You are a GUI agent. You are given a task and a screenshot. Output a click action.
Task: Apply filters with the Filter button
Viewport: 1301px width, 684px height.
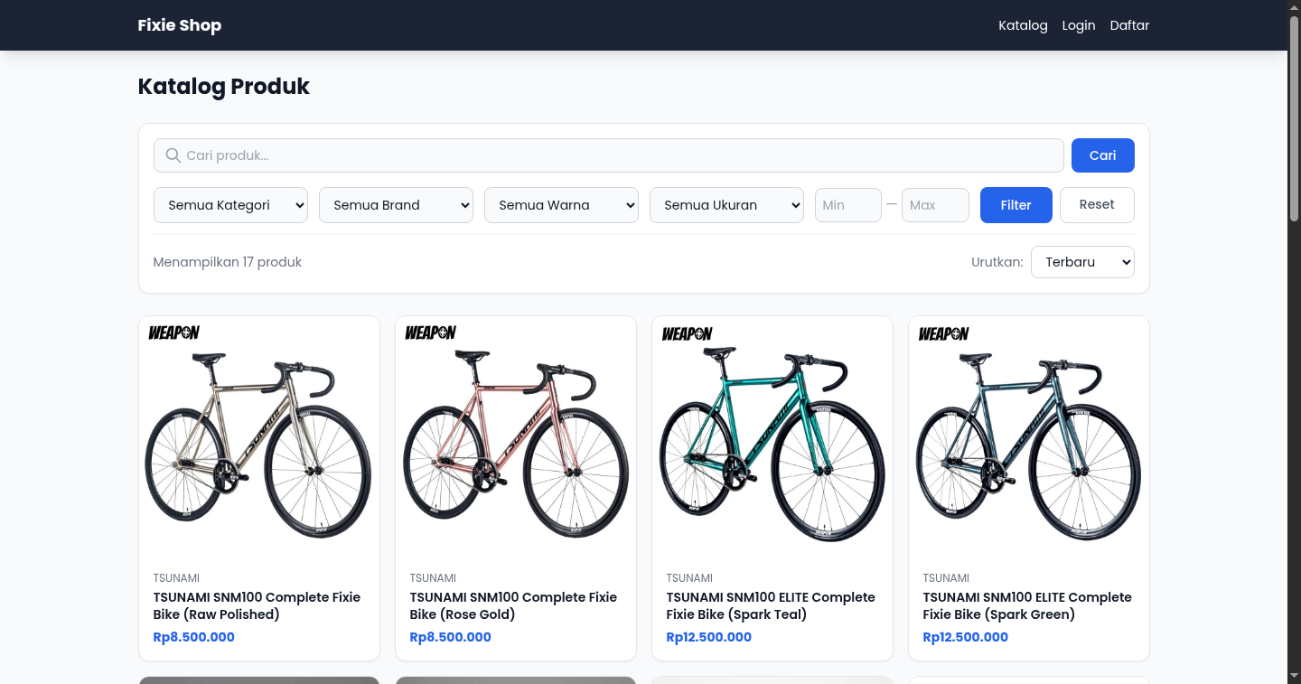coord(1016,205)
